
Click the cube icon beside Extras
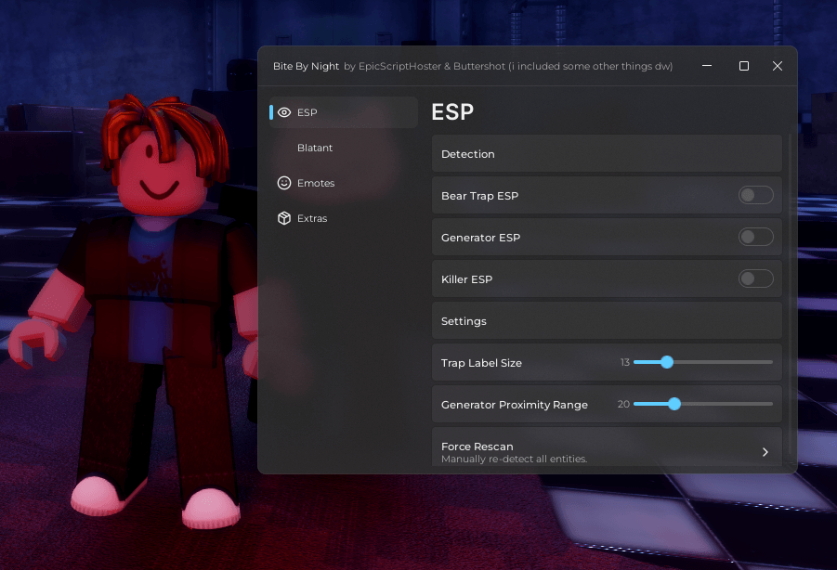(x=284, y=218)
